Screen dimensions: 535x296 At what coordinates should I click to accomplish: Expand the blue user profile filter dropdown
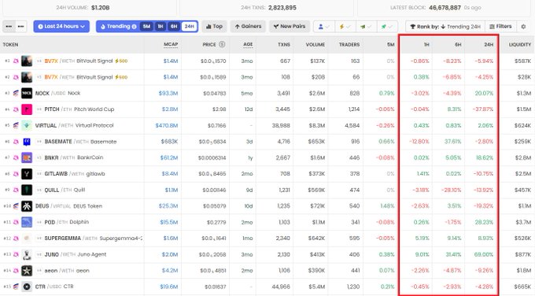(323, 26)
